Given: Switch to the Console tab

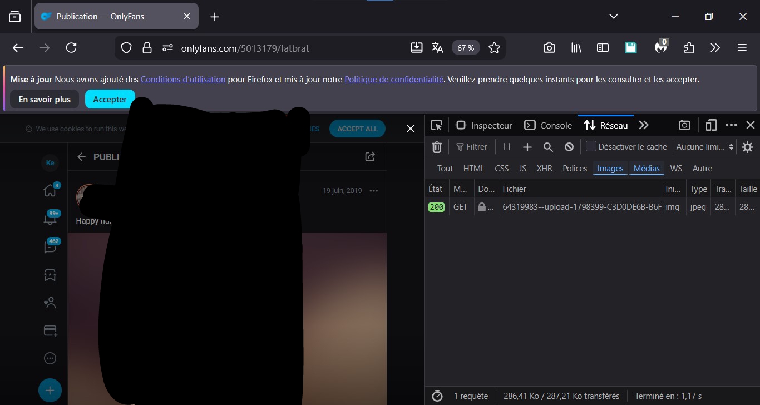Looking at the screenshot, I should tap(549, 126).
